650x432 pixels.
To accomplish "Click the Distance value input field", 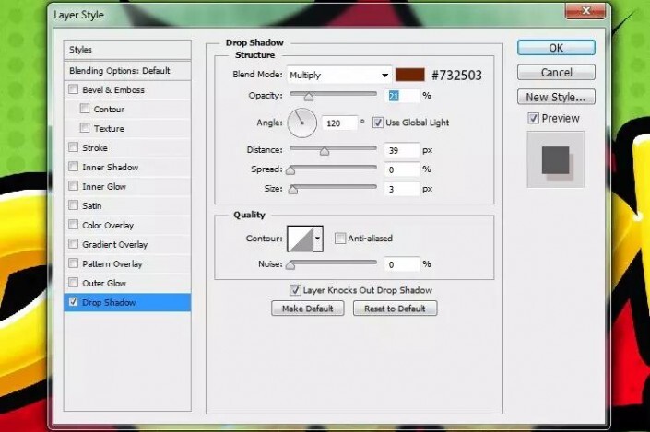I will click(400, 150).
